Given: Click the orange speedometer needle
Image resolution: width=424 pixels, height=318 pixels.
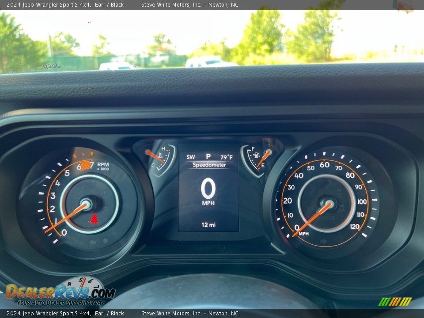Looking at the screenshot, I should [x=312, y=220].
